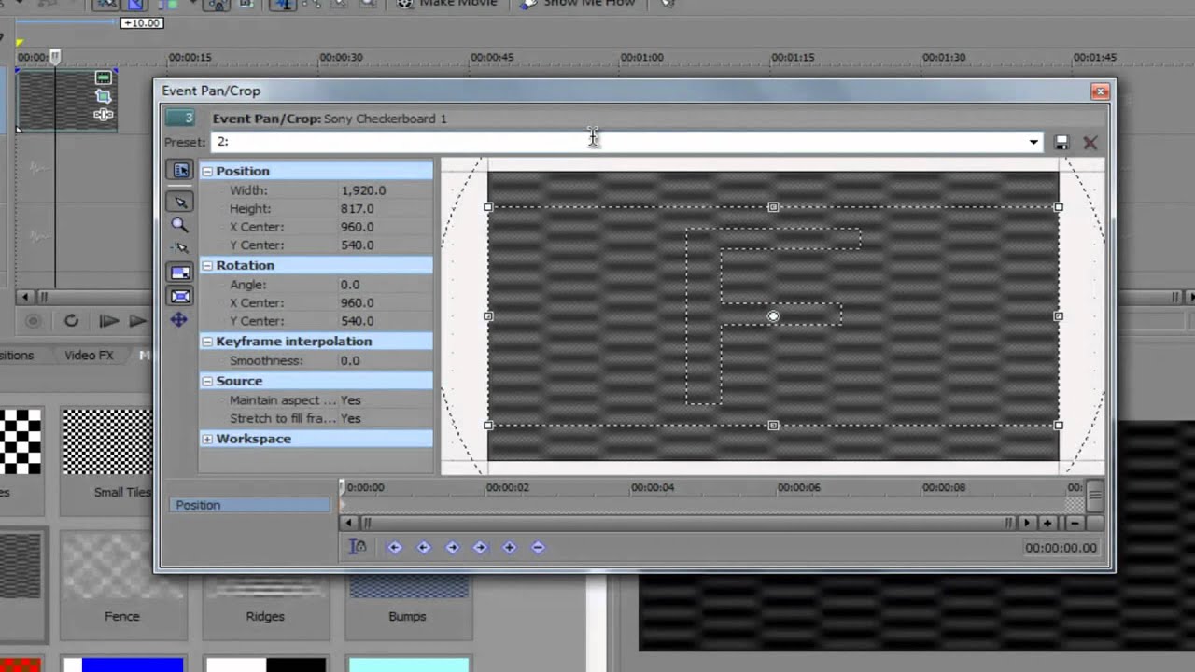
Task: Toggle Size About Center button
Action: click(180, 296)
